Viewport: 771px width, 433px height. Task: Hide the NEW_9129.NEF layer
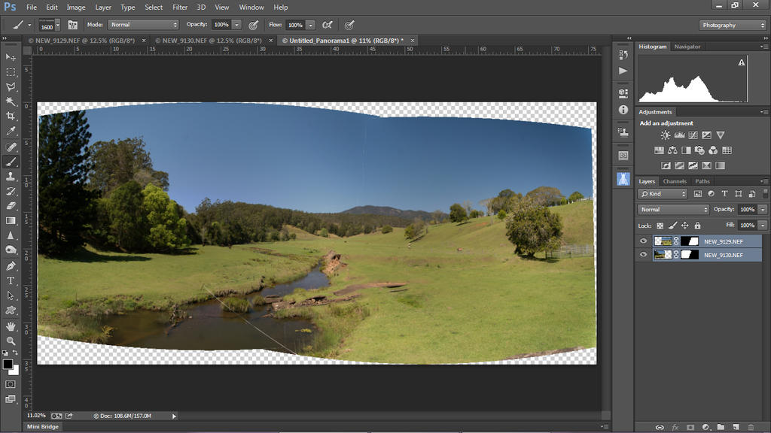[x=643, y=241]
